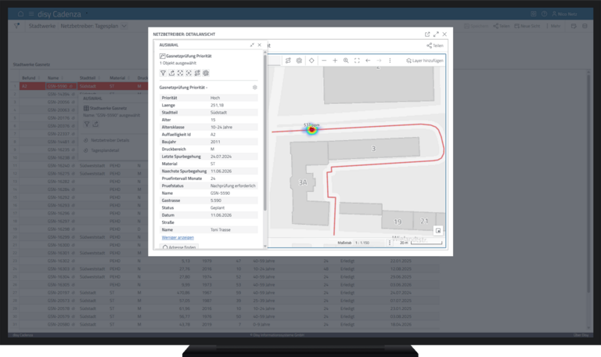601x357 pixels.
Task: Click the grid icon left of help in the header
Action: click(x=534, y=14)
